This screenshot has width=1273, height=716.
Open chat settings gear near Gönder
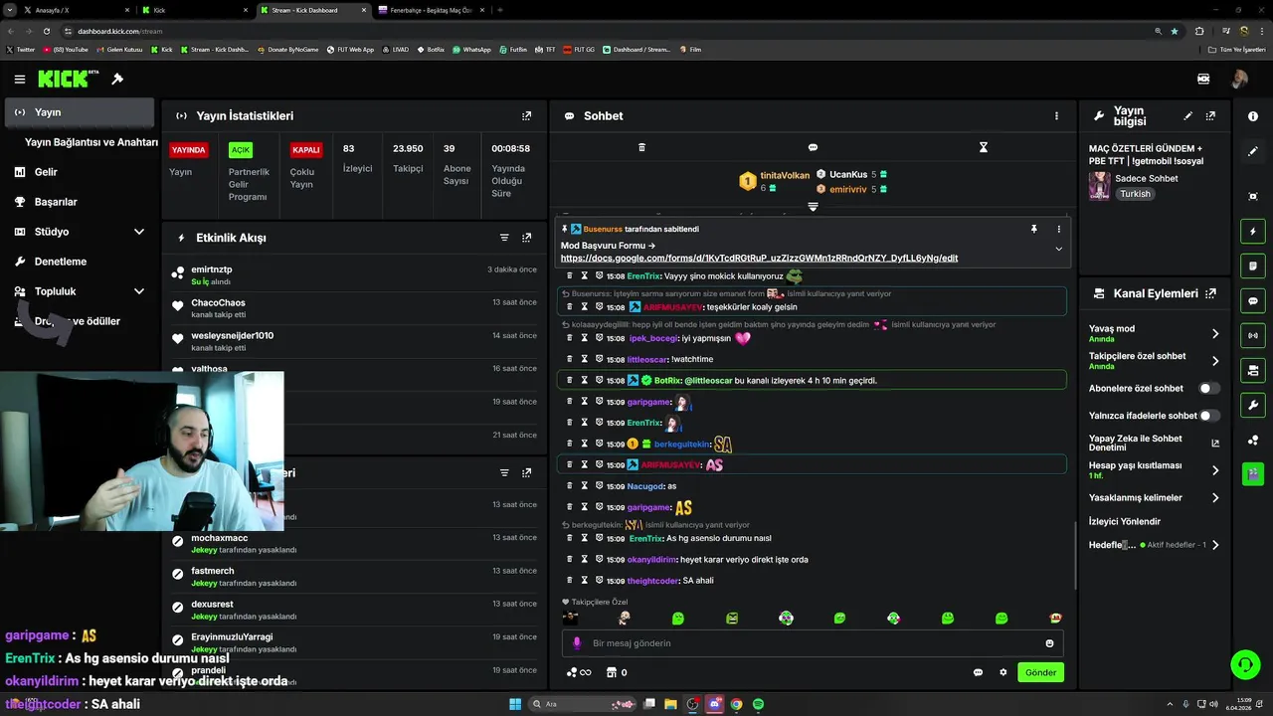(1003, 672)
